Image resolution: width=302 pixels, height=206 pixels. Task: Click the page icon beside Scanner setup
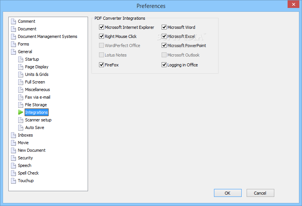20,120
